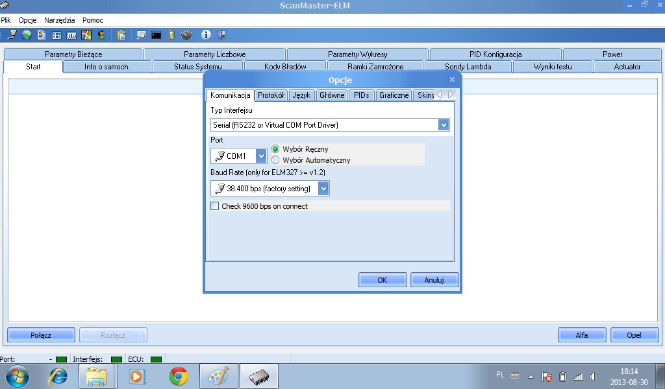Click the clock showing 18:14
The height and width of the screenshot is (389, 665).
point(629,371)
